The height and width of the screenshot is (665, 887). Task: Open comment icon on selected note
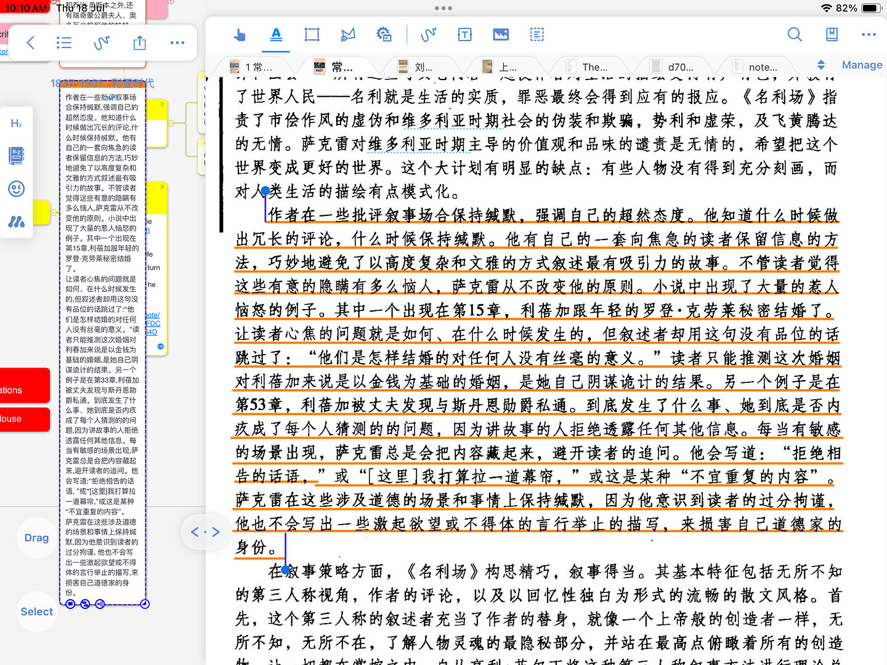coord(70,604)
